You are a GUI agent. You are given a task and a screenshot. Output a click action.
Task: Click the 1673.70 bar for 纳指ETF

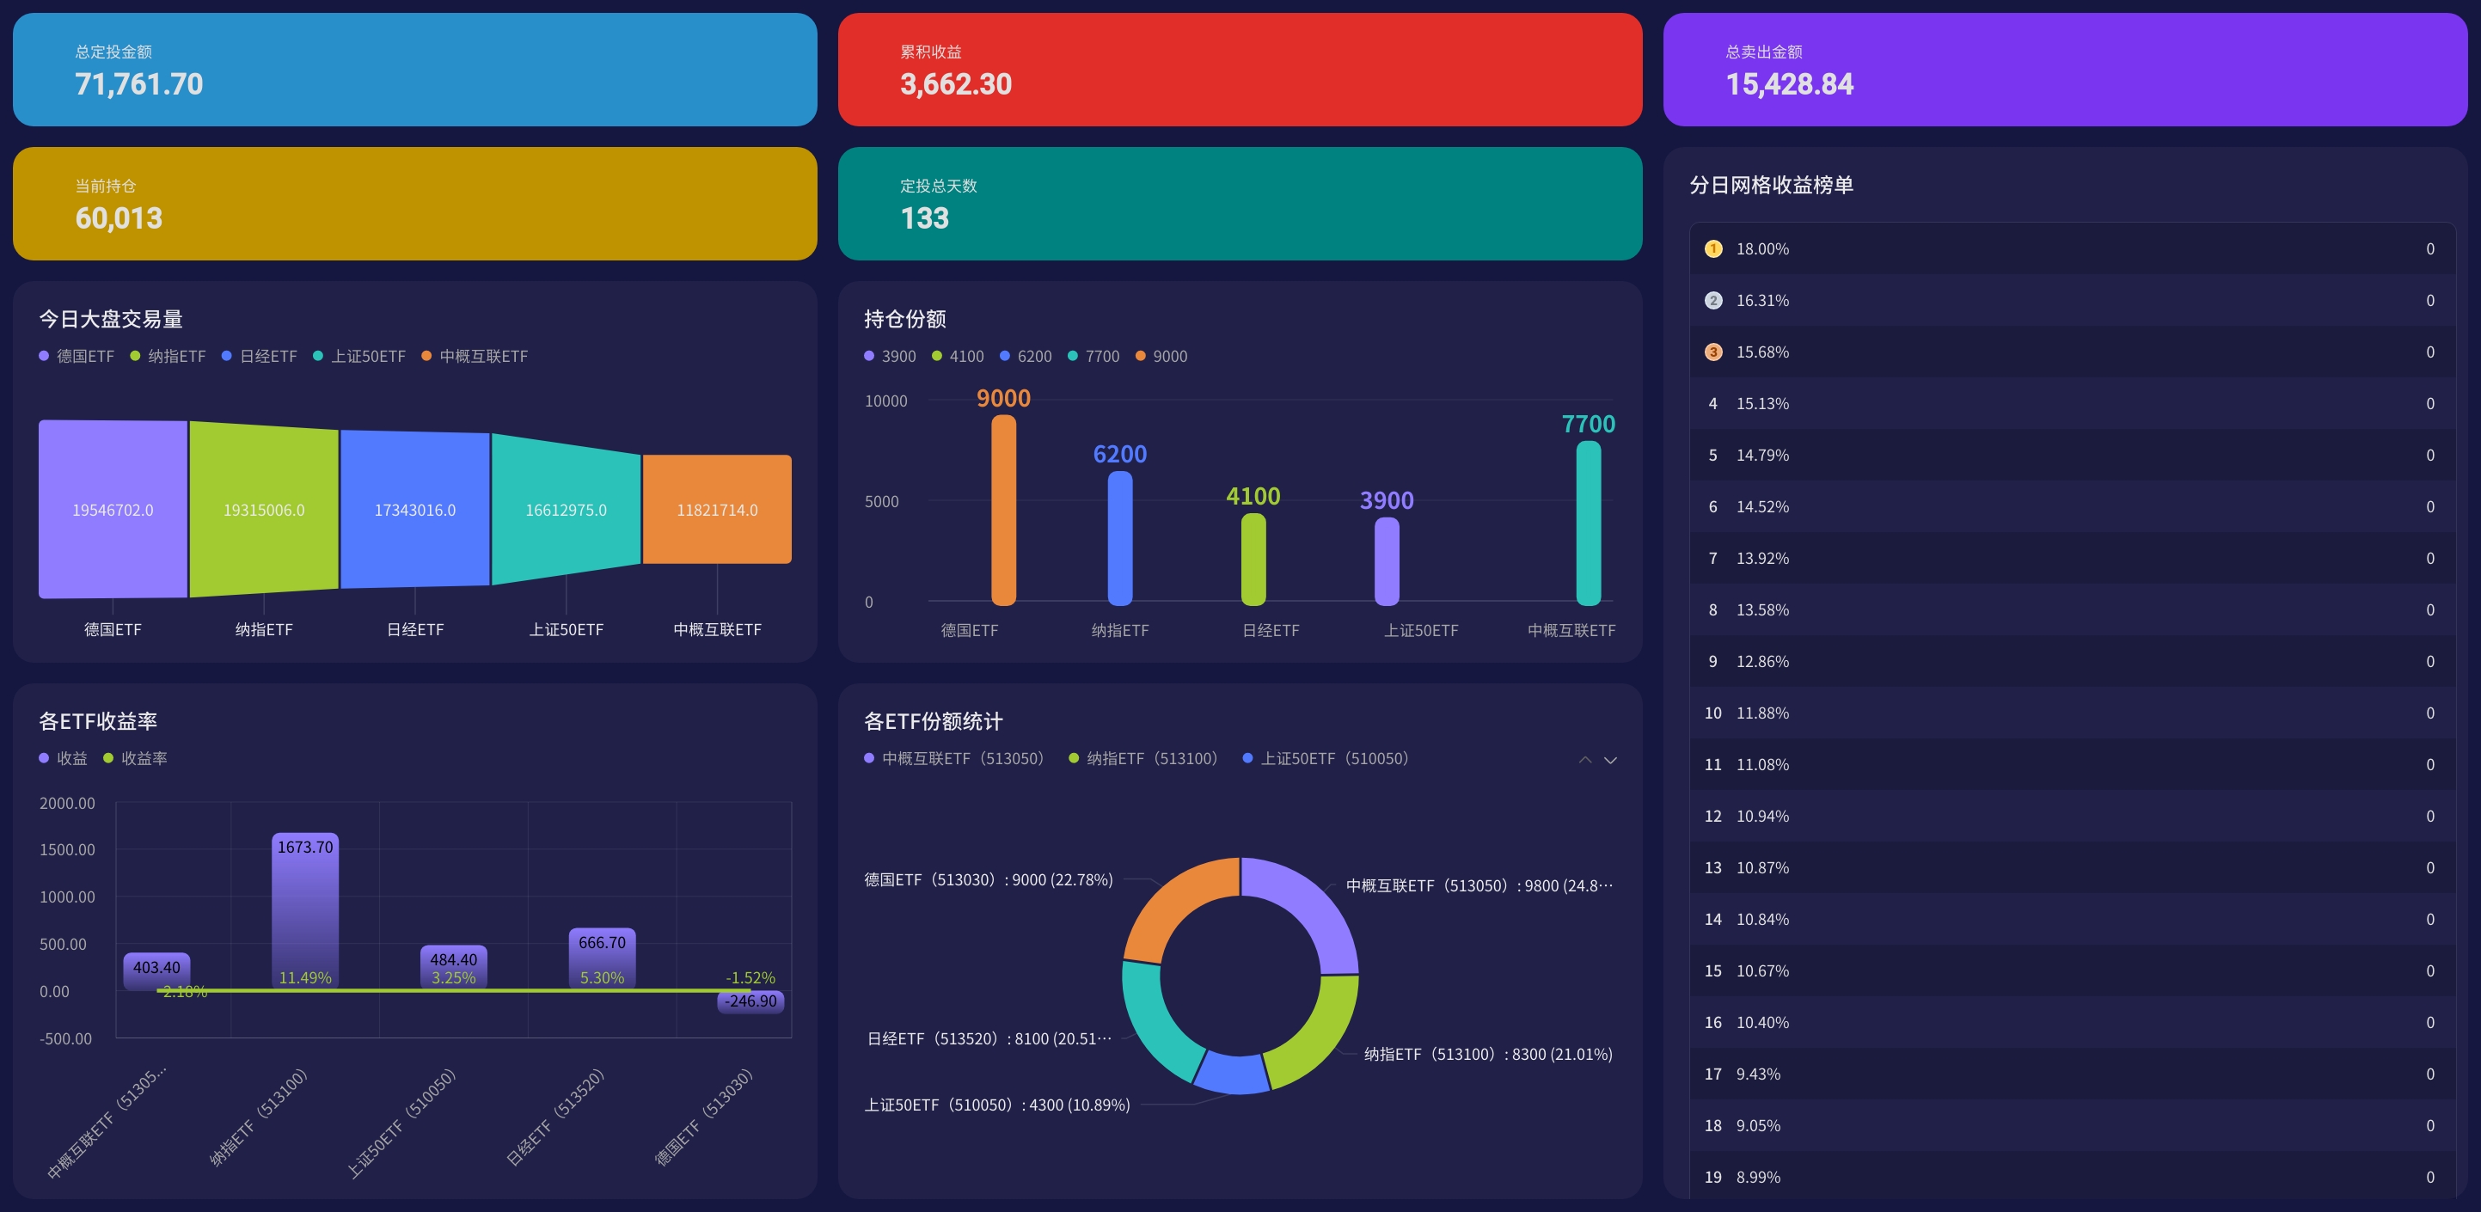(x=305, y=909)
